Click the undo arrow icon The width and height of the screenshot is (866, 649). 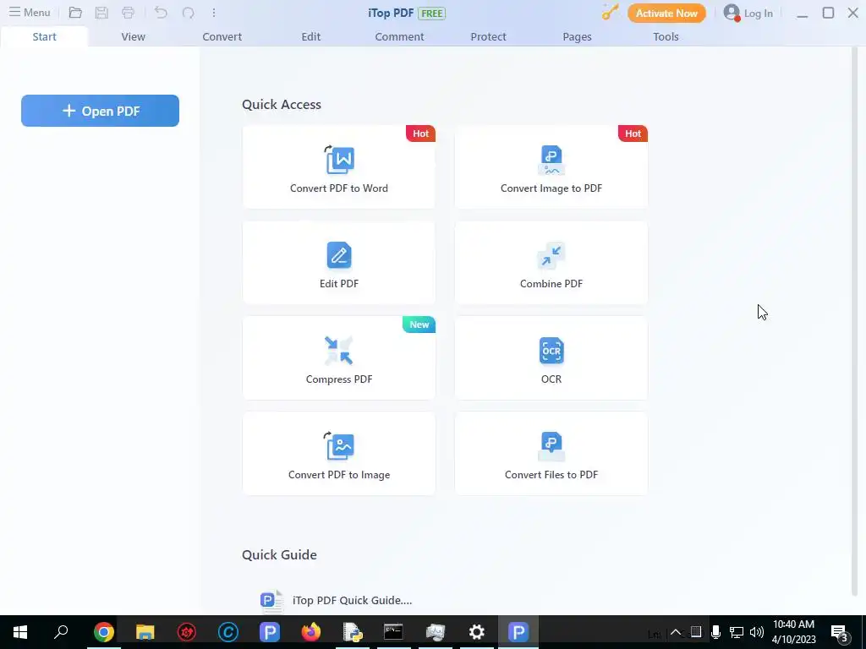[x=161, y=12]
